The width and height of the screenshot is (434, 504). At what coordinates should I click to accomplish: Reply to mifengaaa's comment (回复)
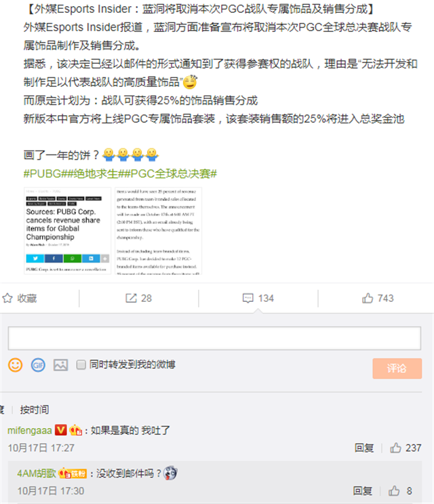click(x=364, y=448)
